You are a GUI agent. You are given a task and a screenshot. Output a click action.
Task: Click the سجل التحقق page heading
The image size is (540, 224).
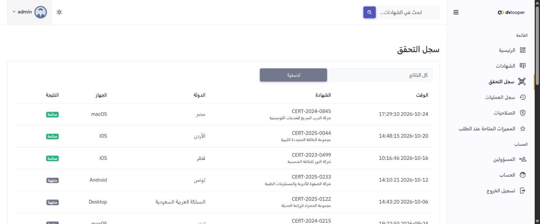pos(418,50)
